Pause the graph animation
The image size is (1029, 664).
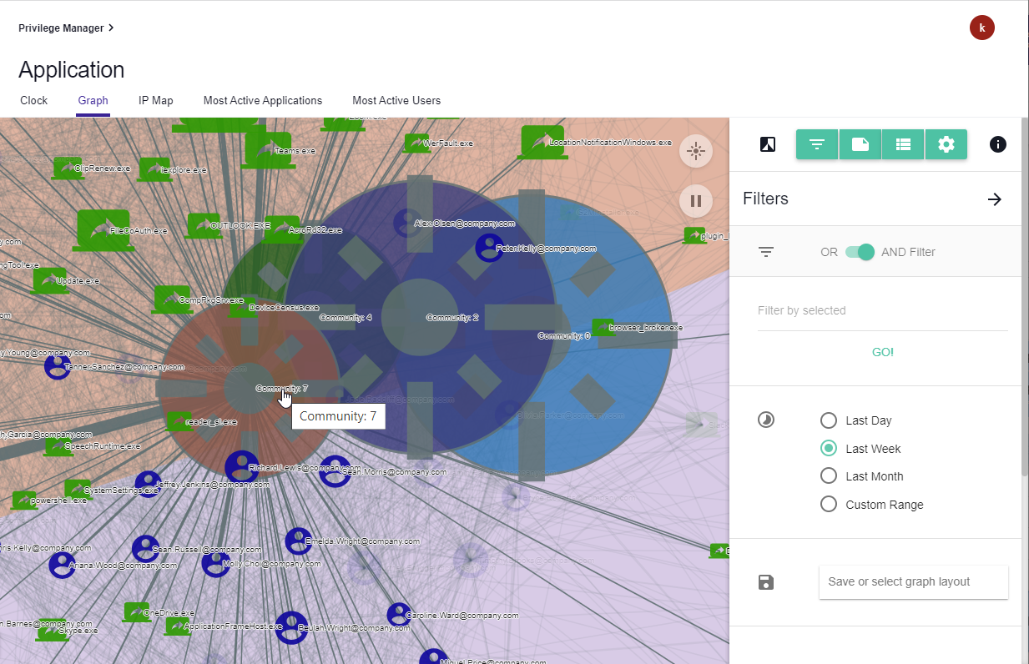[x=696, y=201]
